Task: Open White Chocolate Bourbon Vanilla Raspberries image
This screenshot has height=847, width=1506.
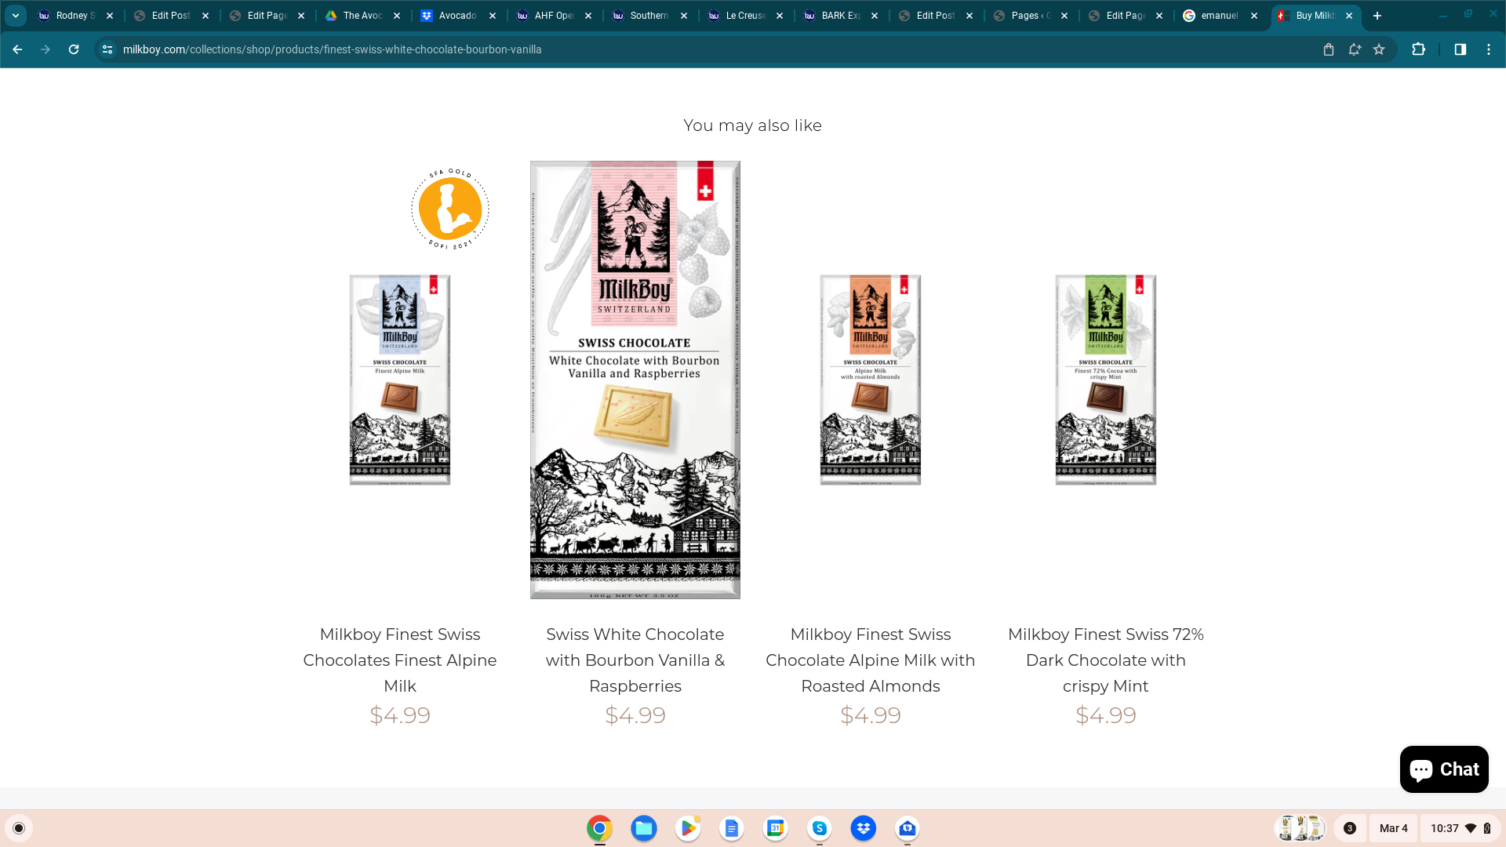Action: click(635, 380)
